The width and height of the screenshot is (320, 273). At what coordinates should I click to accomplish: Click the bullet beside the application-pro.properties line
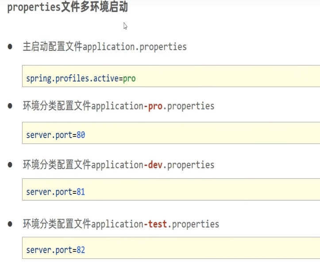(10, 106)
